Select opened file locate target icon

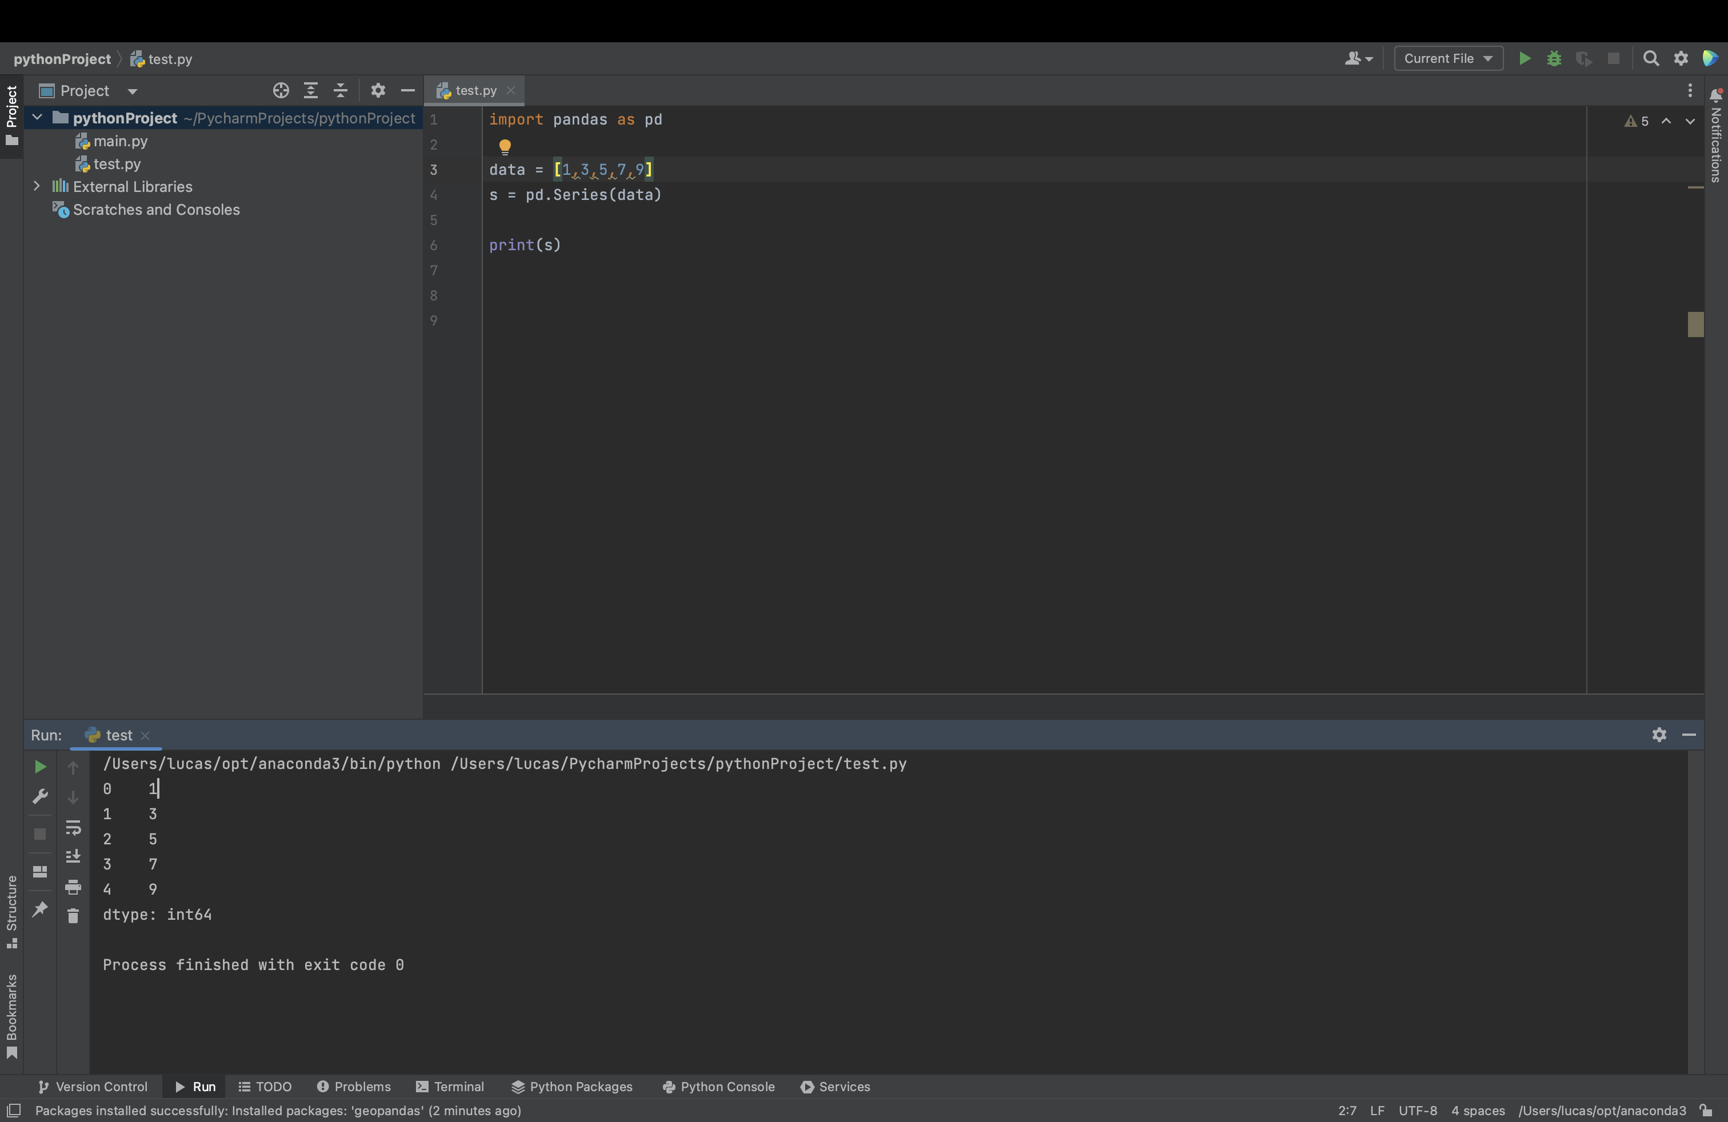point(281,91)
